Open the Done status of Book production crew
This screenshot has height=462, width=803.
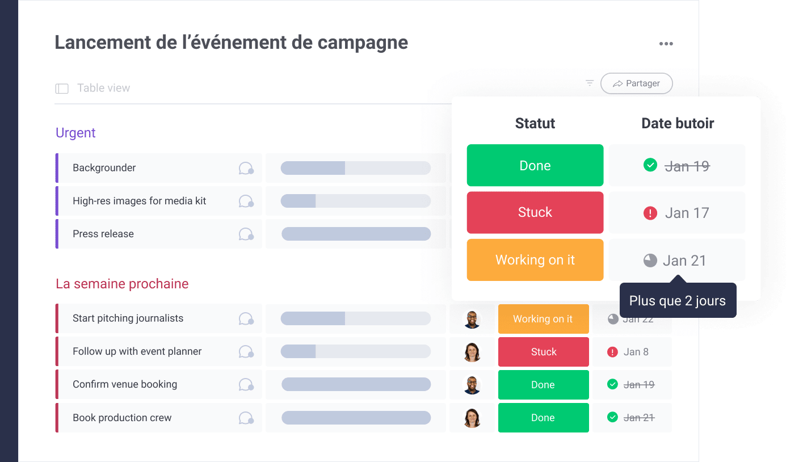543,418
